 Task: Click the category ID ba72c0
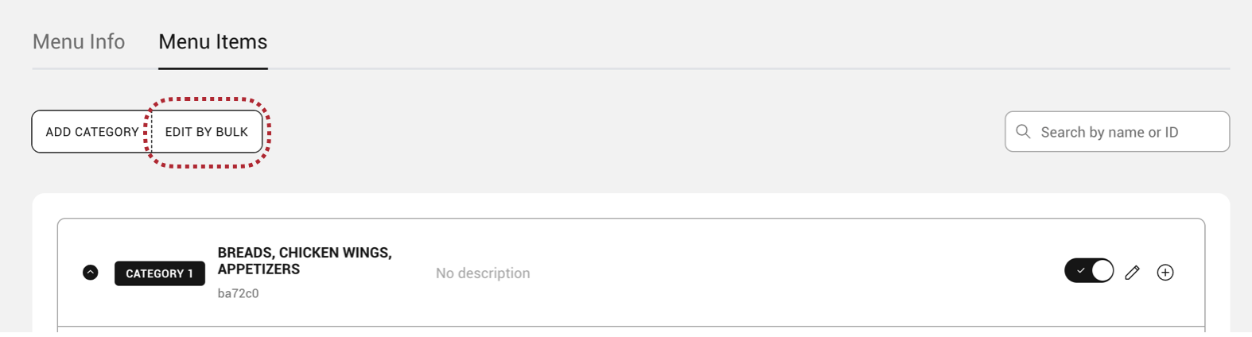pos(238,293)
